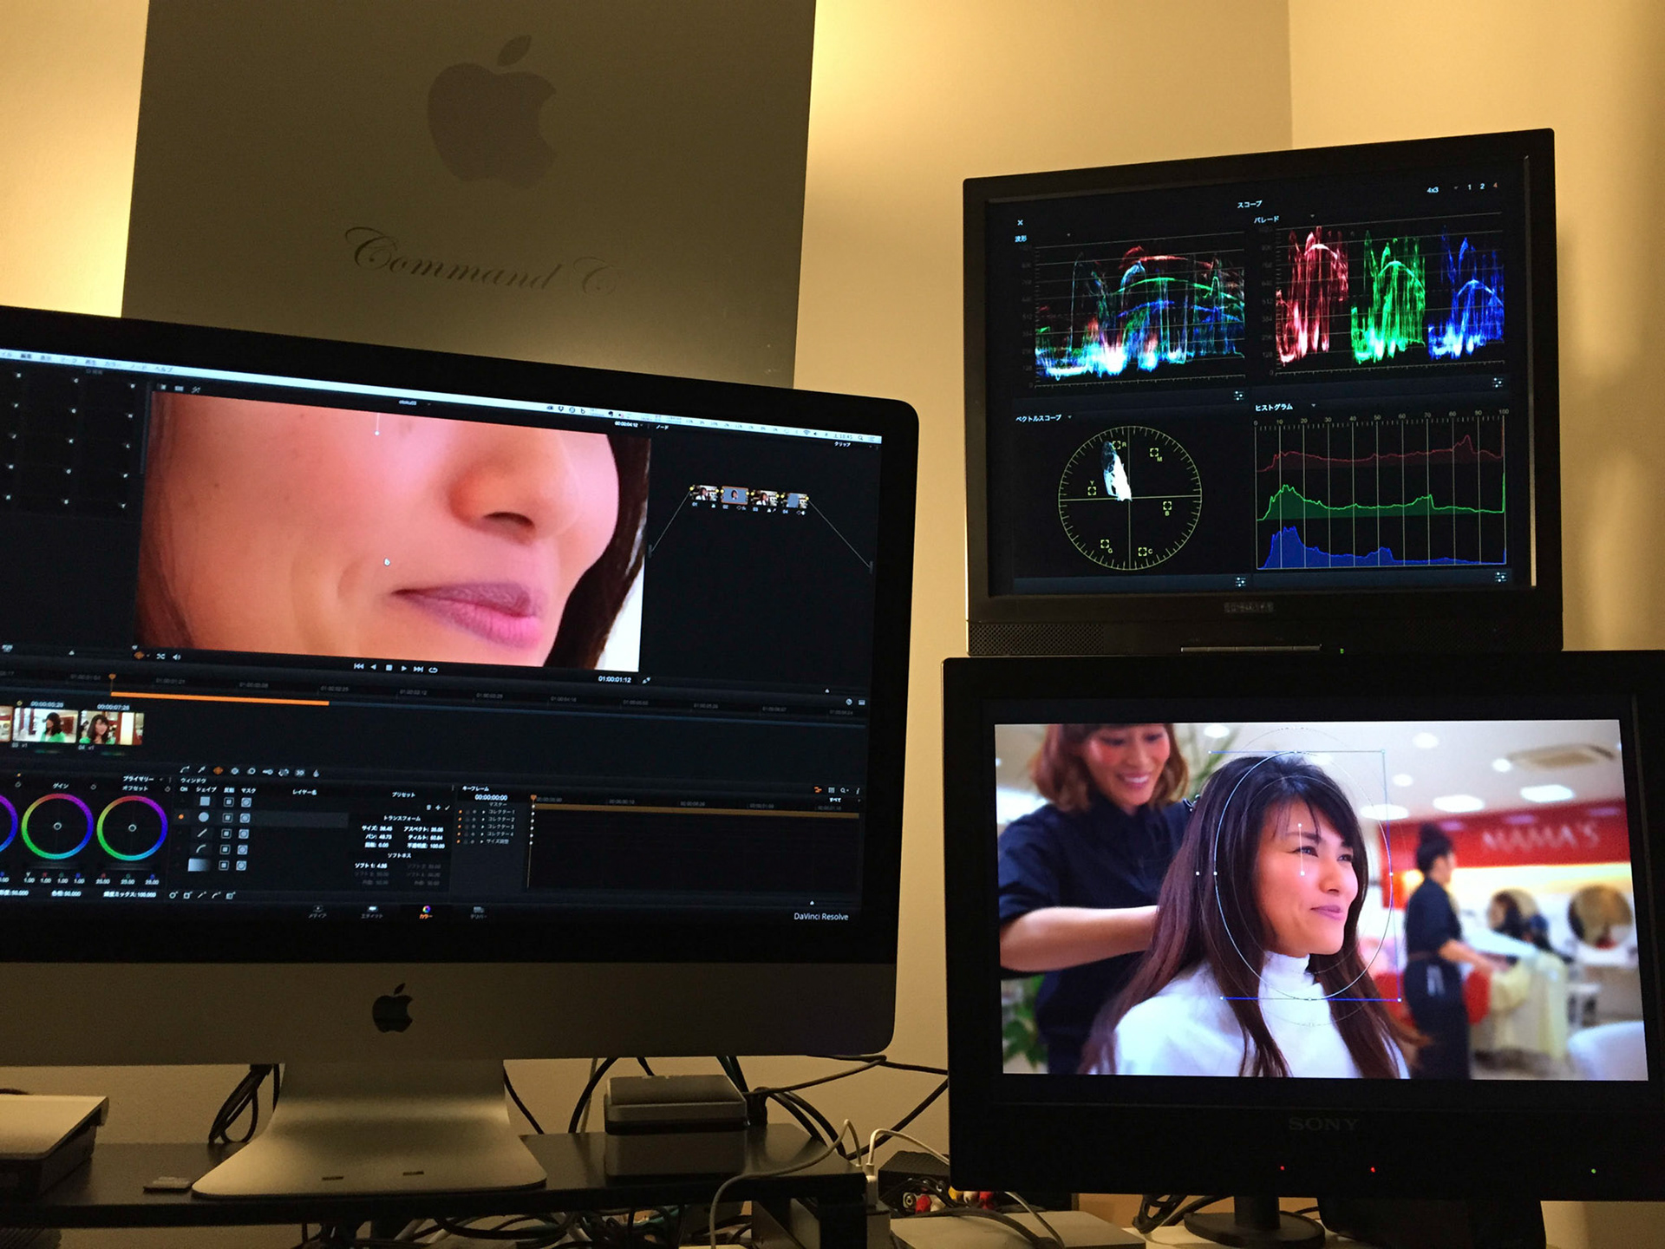Open vectorscope type dropdown

coord(1070,418)
